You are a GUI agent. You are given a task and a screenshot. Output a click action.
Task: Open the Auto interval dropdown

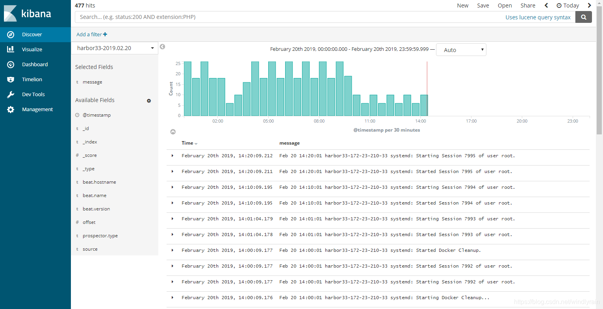coord(461,50)
